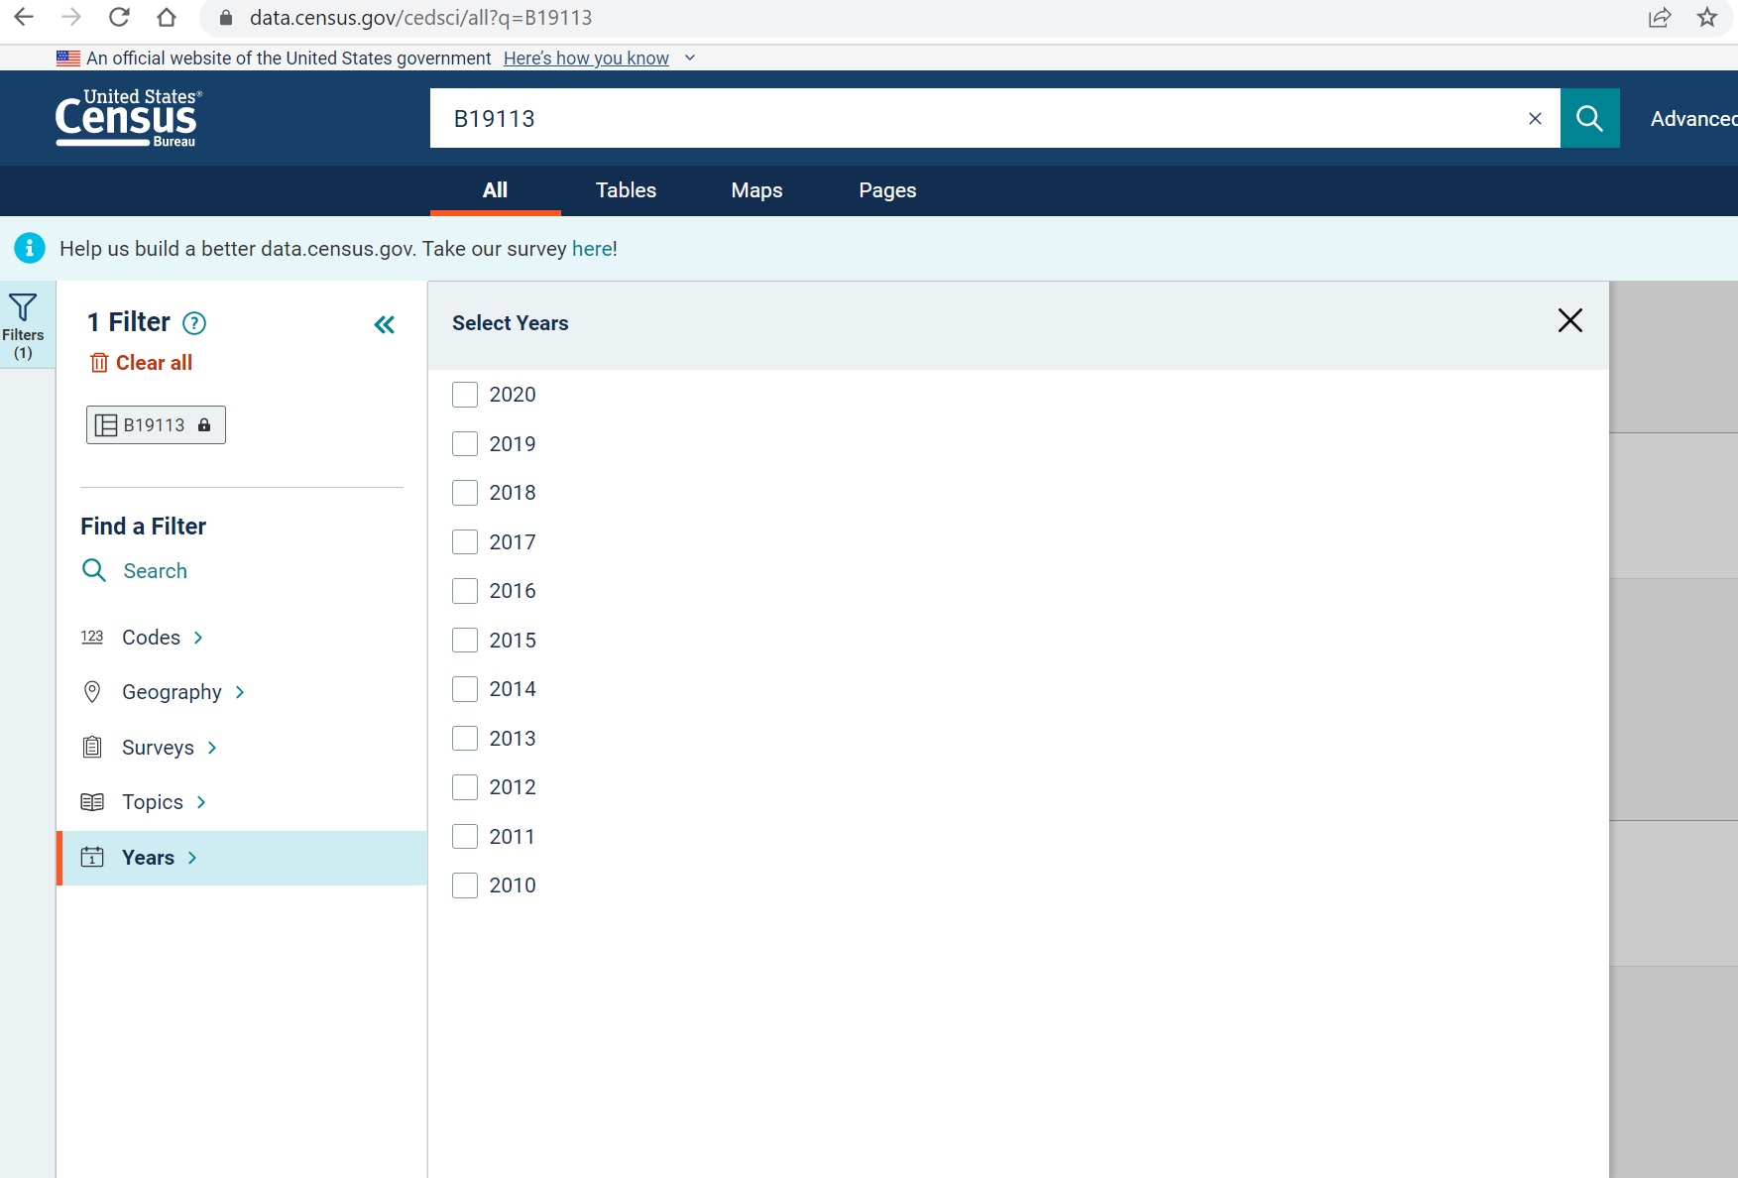Switch to the All tab

(x=495, y=189)
